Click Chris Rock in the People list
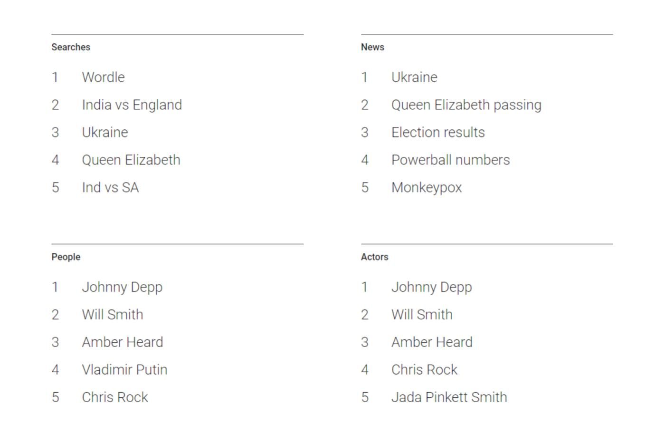The image size is (665, 443). point(114,397)
